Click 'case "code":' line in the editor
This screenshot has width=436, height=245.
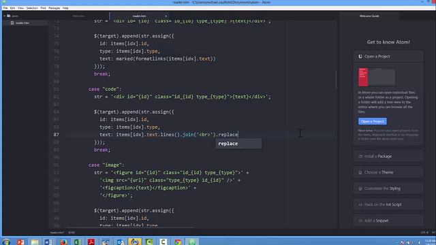[x=105, y=89]
